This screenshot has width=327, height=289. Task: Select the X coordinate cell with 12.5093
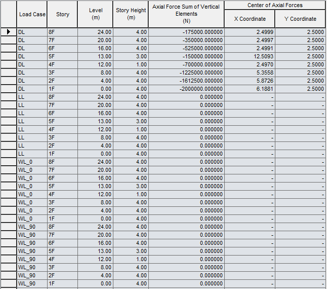pos(250,56)
